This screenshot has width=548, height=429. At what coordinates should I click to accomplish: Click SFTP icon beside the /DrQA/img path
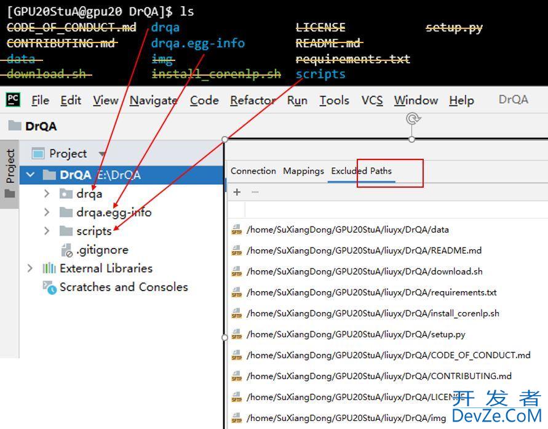click(237, 418)
